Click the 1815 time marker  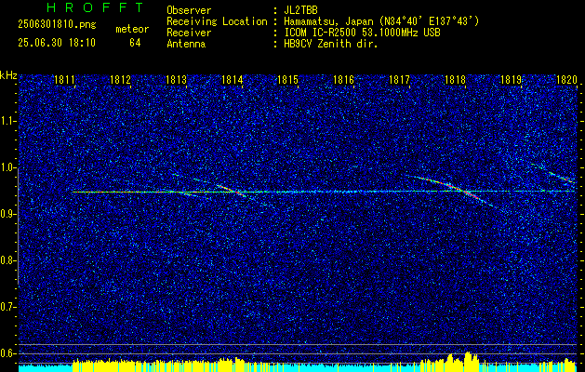tap(287, 80)
